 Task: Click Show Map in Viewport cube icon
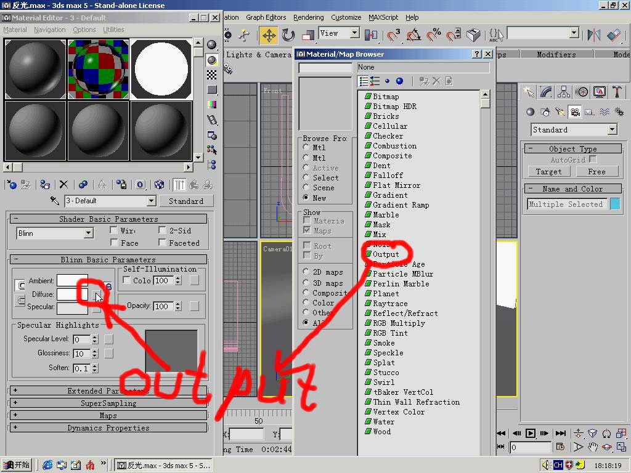click(160, 185)
